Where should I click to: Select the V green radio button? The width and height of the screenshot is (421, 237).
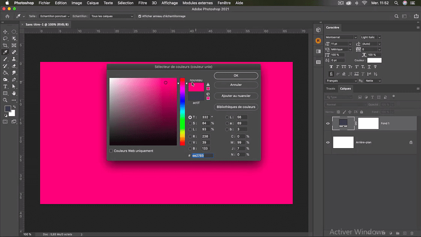click(x=190, y=142)
